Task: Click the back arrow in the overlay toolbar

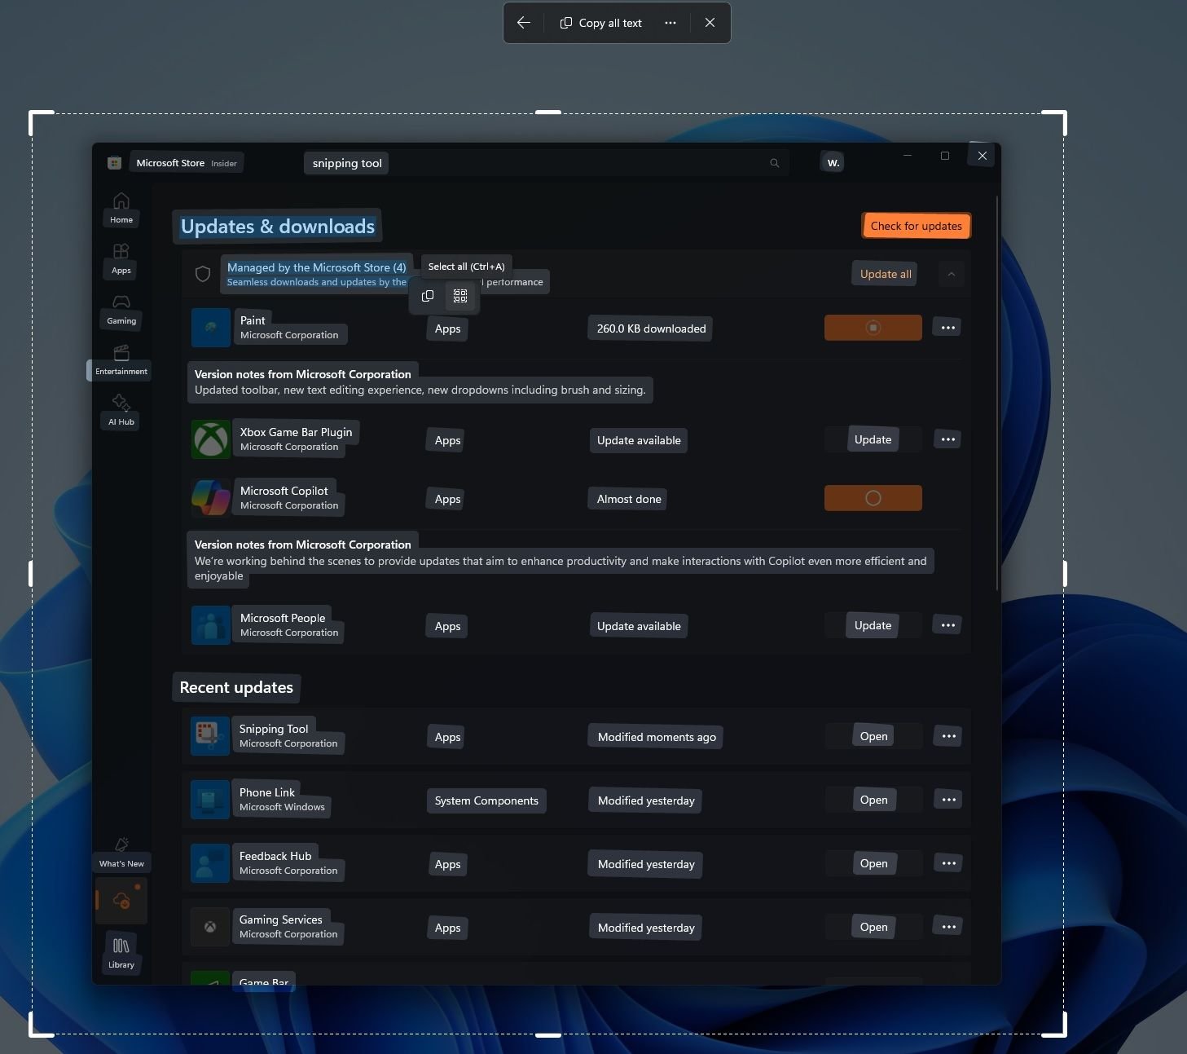Action: [x=523, y=22]
